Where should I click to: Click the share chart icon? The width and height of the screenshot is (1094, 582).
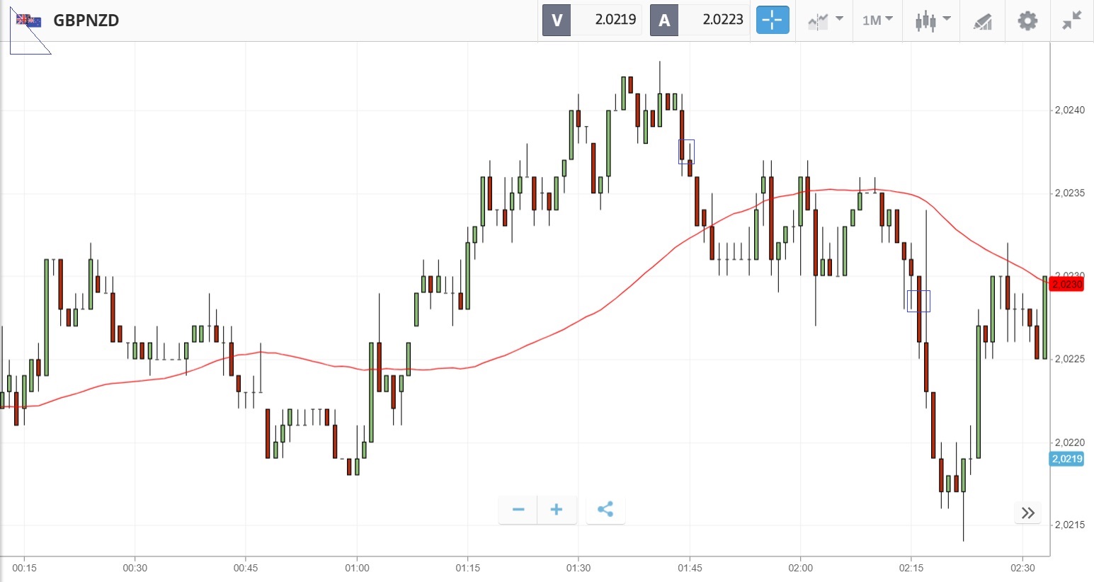tap(605, 510)
